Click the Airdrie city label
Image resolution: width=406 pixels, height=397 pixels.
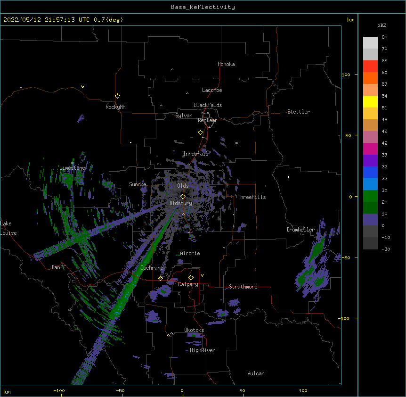coord(190,253)
